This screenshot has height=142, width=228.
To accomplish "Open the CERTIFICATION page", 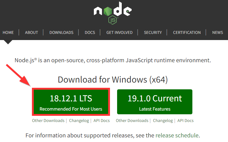I will [187, 33].
